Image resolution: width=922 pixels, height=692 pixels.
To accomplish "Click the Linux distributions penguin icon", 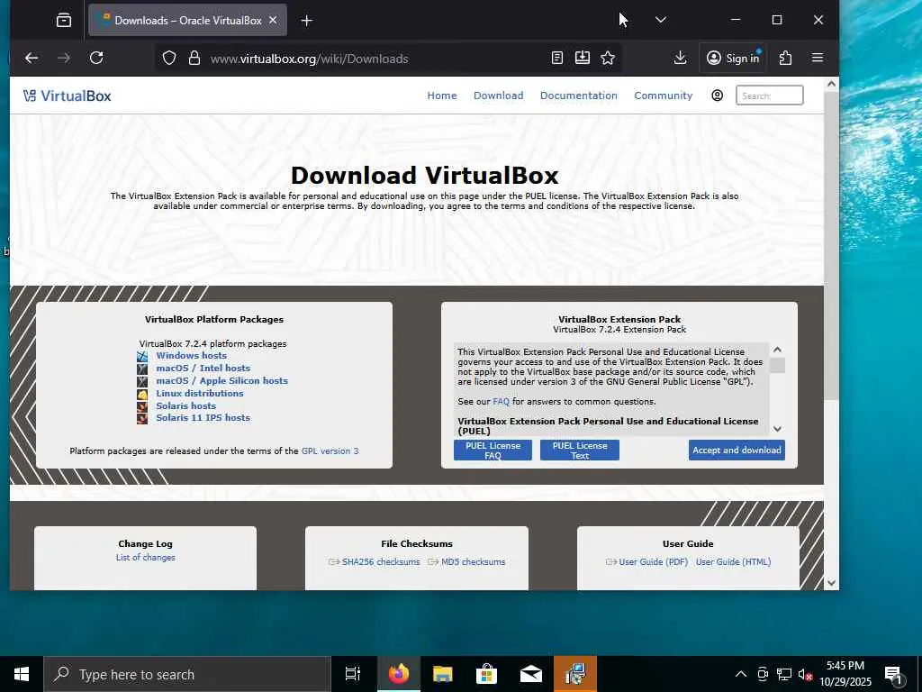I will coord(142,395).
